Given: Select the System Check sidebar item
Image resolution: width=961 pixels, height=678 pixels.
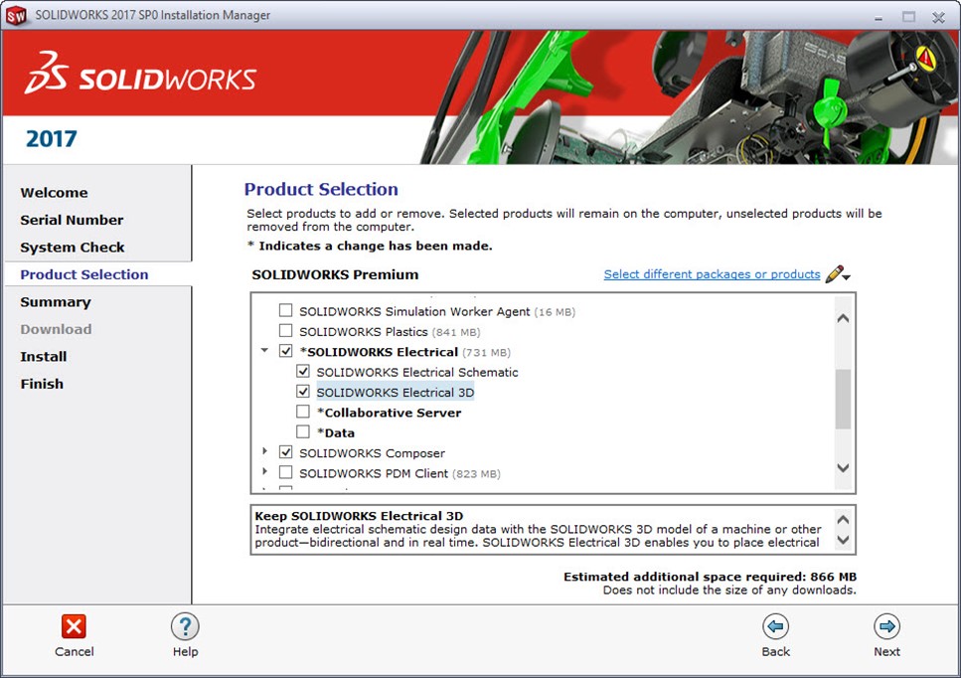Looking at the screenshot, I should point(73,248).
